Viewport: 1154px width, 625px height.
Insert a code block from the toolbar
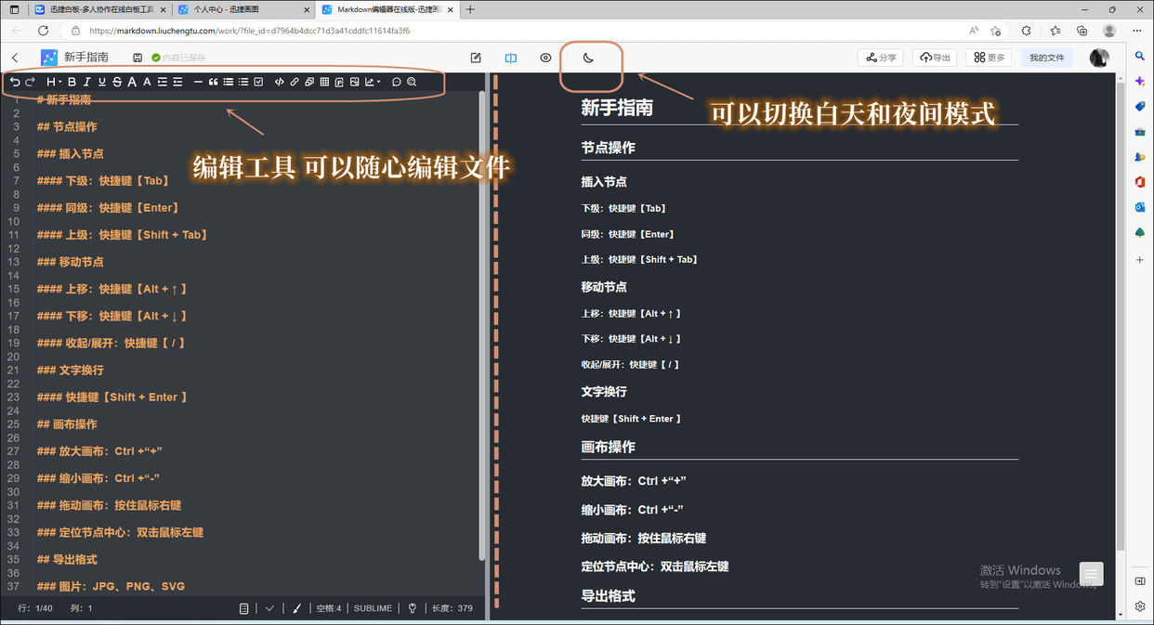click(x=308, y=82)
